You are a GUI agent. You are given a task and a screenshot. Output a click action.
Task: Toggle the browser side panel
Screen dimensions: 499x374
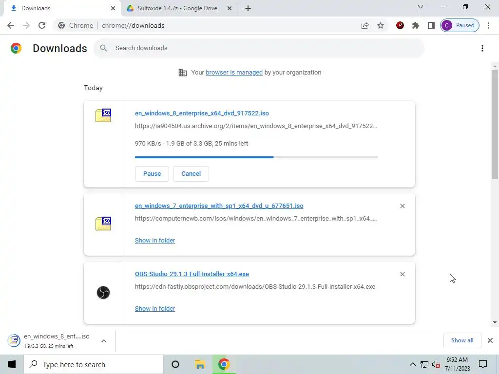(x=431, y=25)
